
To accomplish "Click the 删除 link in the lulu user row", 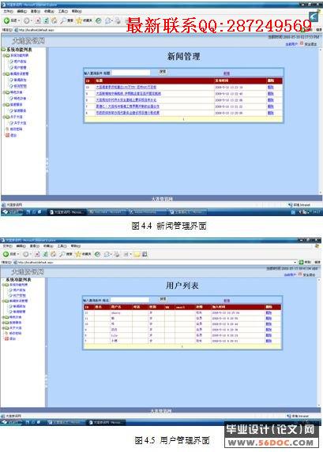I will pyautogui.click(x=269, y=335).
